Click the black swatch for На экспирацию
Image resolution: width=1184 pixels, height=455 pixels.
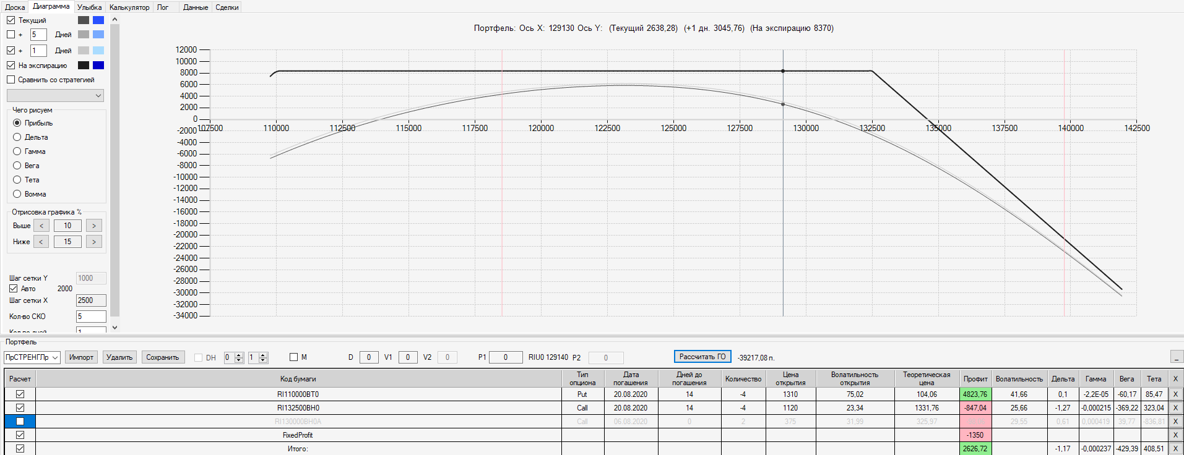[x=84, y=66]
